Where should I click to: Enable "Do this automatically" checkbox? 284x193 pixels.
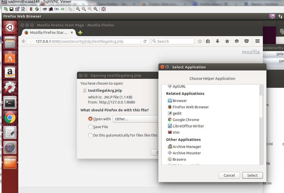(90, 135)
